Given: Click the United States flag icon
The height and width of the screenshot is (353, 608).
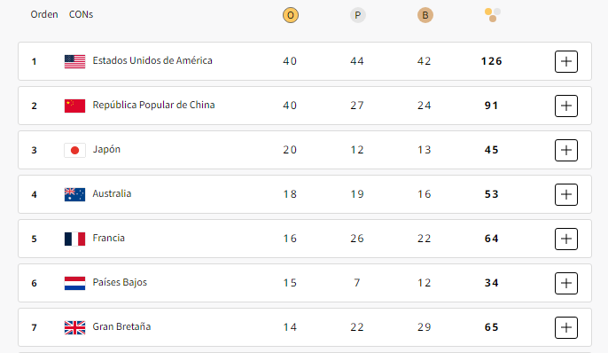Looking at the screenshot, I should [74, 62].
